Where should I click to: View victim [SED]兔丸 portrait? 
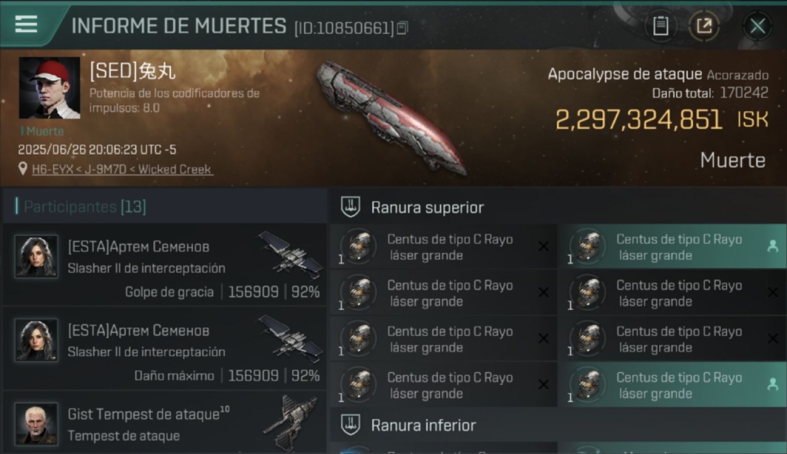click(x=50, y=88)
